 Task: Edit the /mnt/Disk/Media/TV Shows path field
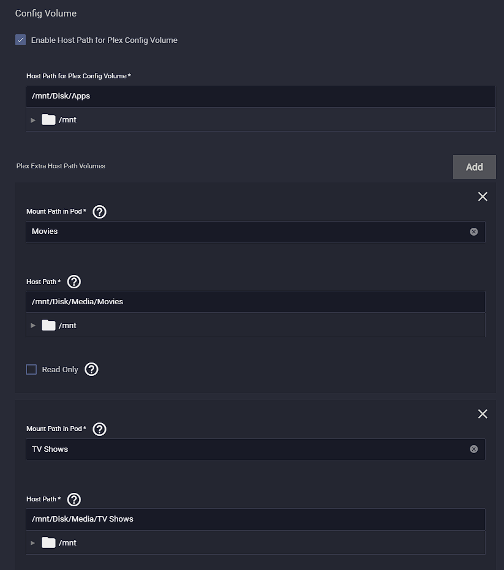[255, 519]
